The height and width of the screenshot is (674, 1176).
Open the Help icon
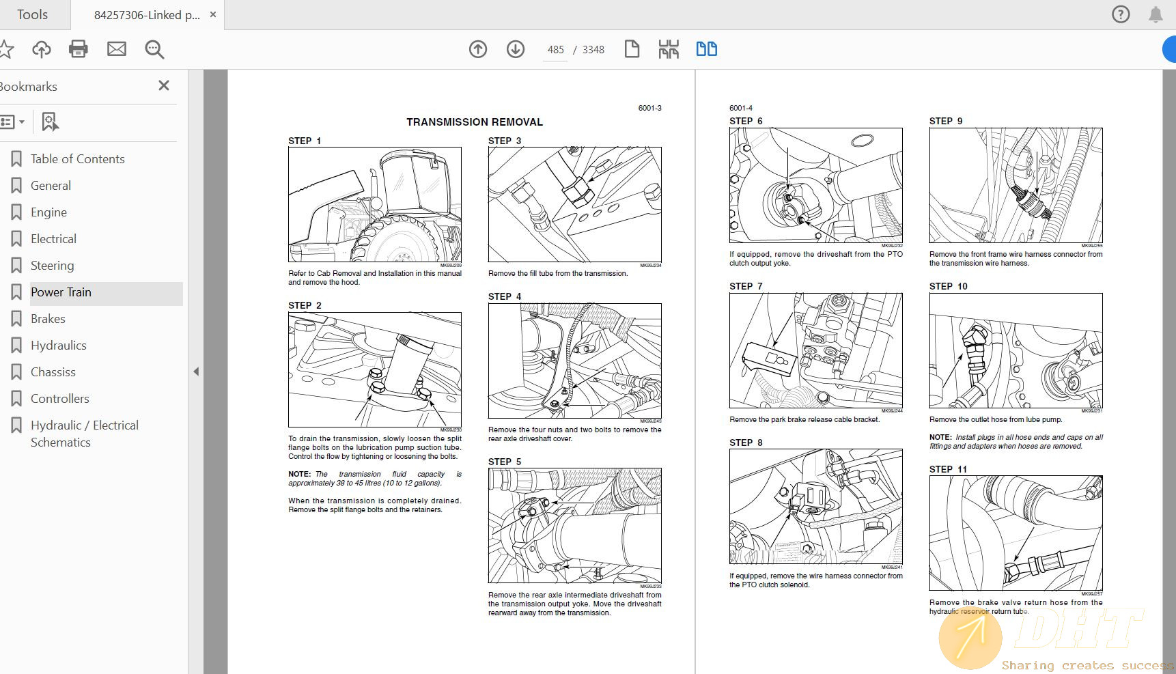point(1121,14)
